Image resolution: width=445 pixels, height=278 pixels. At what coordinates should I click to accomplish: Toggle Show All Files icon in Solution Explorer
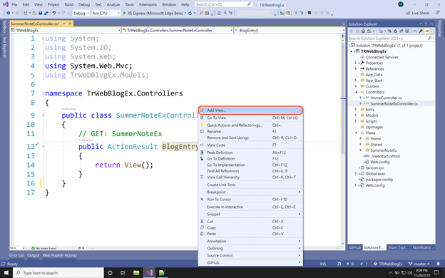pos(407,31)
